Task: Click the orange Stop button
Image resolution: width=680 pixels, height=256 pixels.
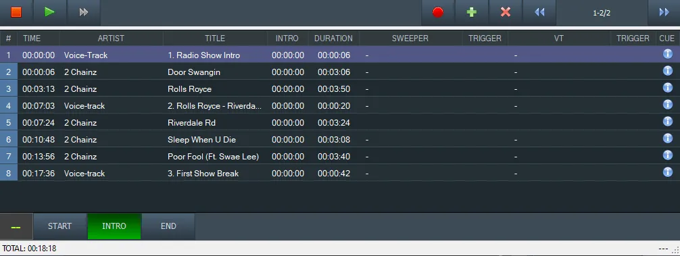Action: point(16,12)
